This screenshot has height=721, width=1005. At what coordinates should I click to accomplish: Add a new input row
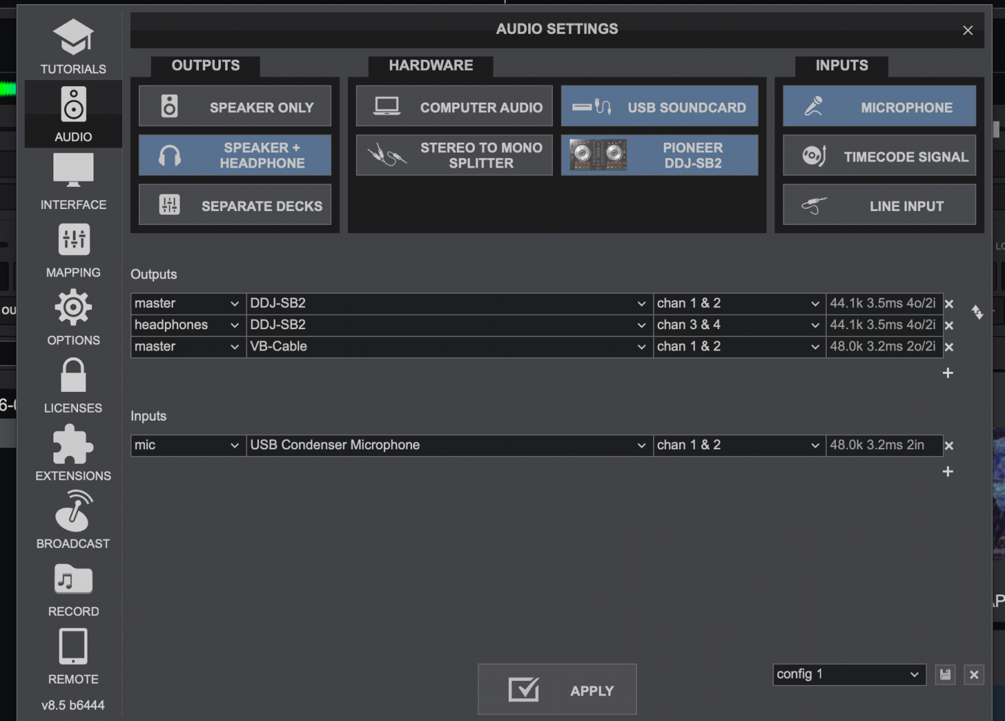coord(948,472)
